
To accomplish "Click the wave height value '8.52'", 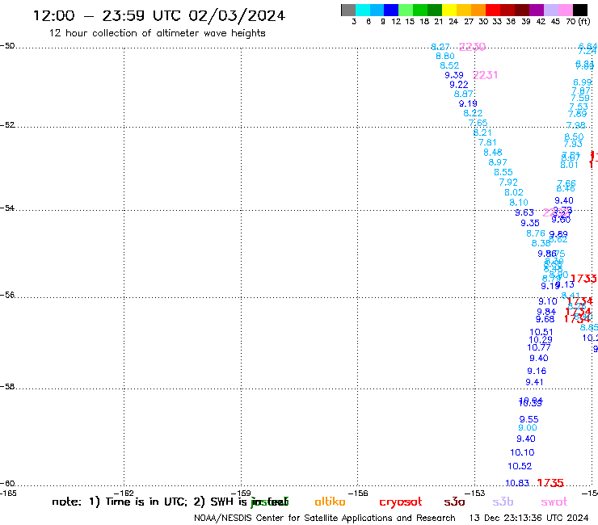I will coord(449,65).
